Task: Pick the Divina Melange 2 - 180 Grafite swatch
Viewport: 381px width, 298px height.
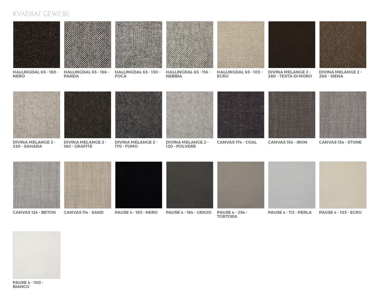Action: (87, 114)
